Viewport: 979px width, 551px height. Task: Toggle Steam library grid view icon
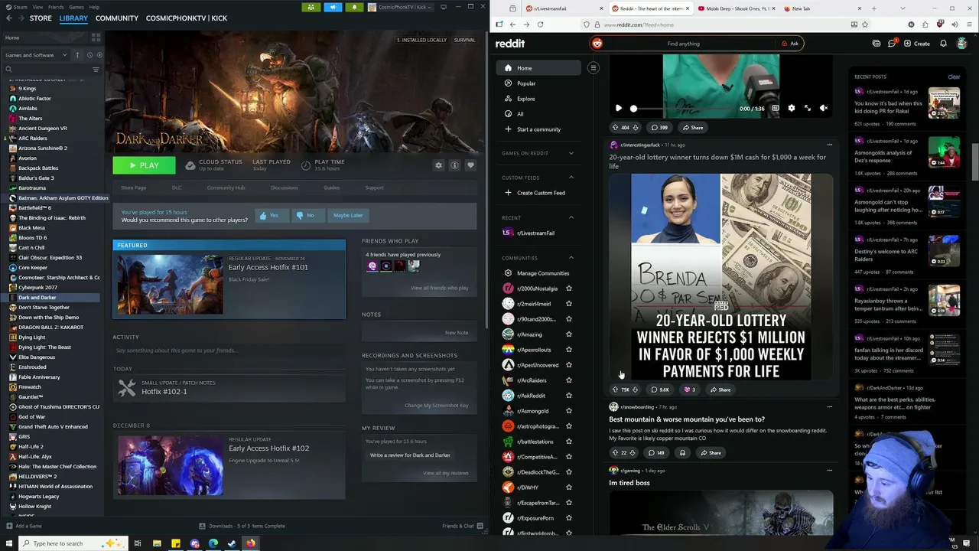pyautogui.click(x=96, y=37)
